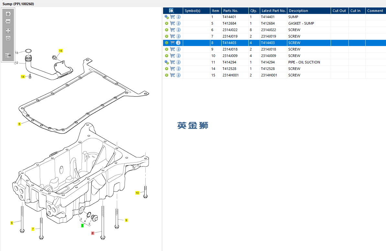Select the PIPE - OIL SUCTION row
Screen dimensions: 386x251
click(x=274, y=62)
